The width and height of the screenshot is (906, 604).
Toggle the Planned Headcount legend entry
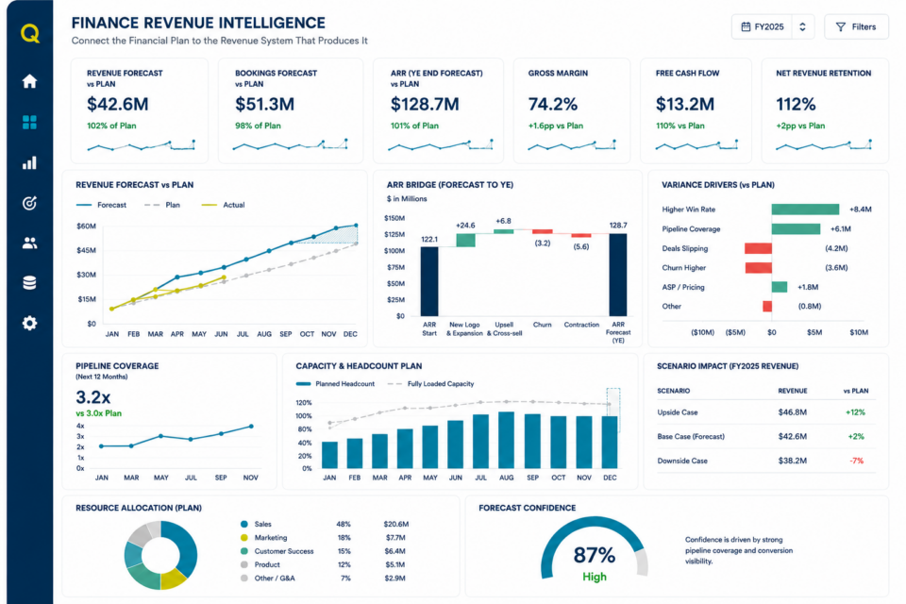tap(335, 384)
